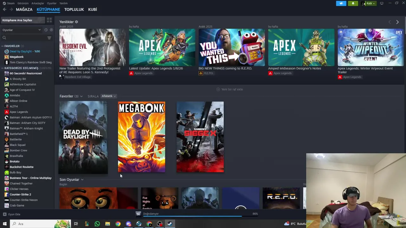Open the KUBİ profile tab
This screenshot has width=406, height=228.
pos(93,9)
